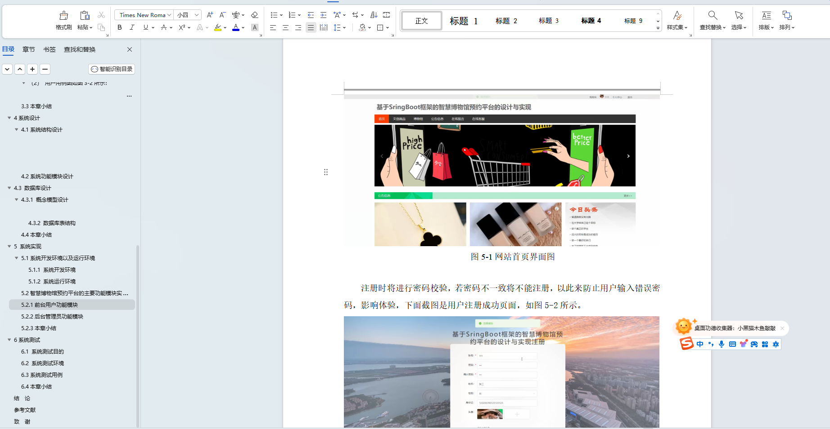The width and height of the screenshot is (830, 429).
Task: Click the justify alignment icon
Action: [x=311, y=27]
